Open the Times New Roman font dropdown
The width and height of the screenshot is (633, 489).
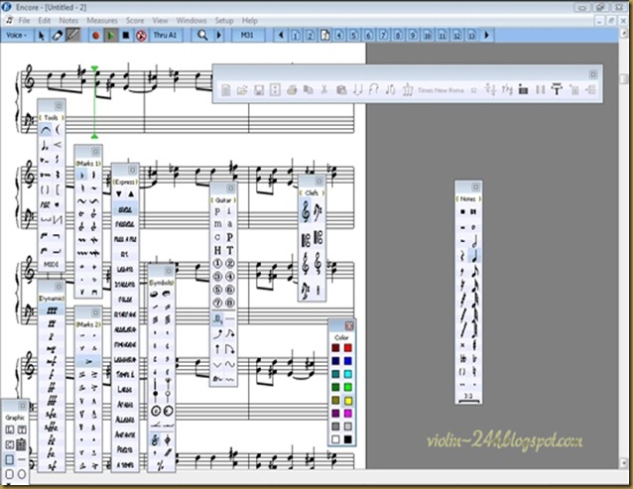click(441, 90)
